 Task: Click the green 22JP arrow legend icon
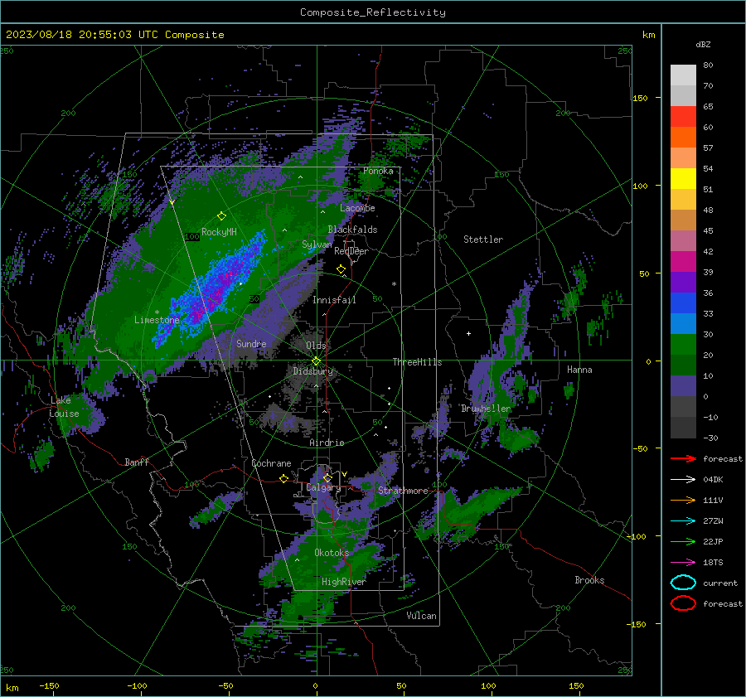click(x=683, y=541)
